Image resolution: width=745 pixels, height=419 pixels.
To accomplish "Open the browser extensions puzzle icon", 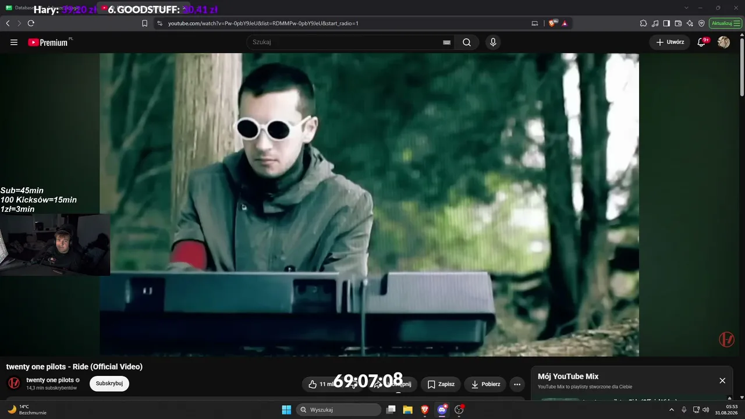I will point(643,23).
